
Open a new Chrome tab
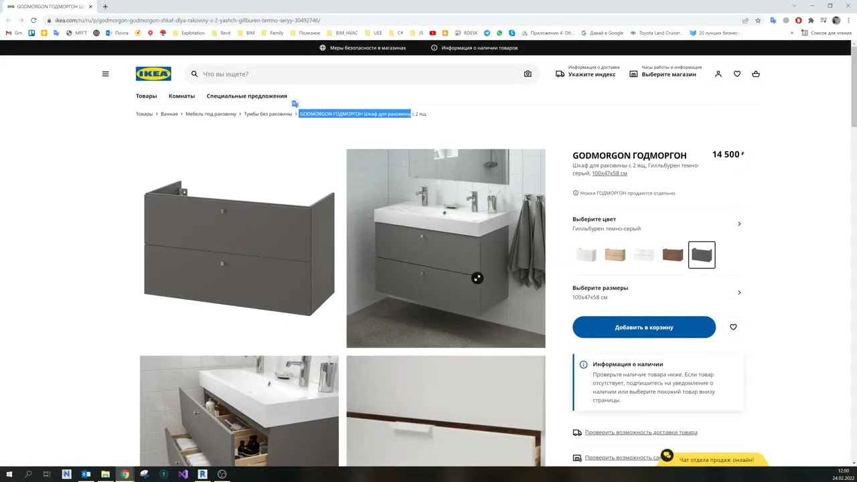[x=105, y=6]
